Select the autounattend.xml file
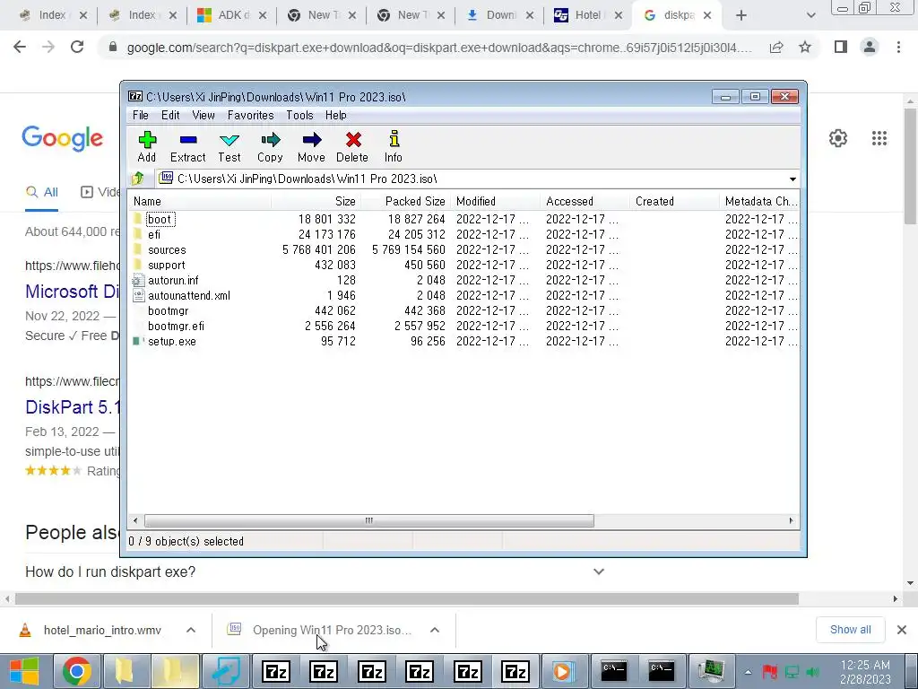Screen dimensions: 918x689 pos(463,295)
